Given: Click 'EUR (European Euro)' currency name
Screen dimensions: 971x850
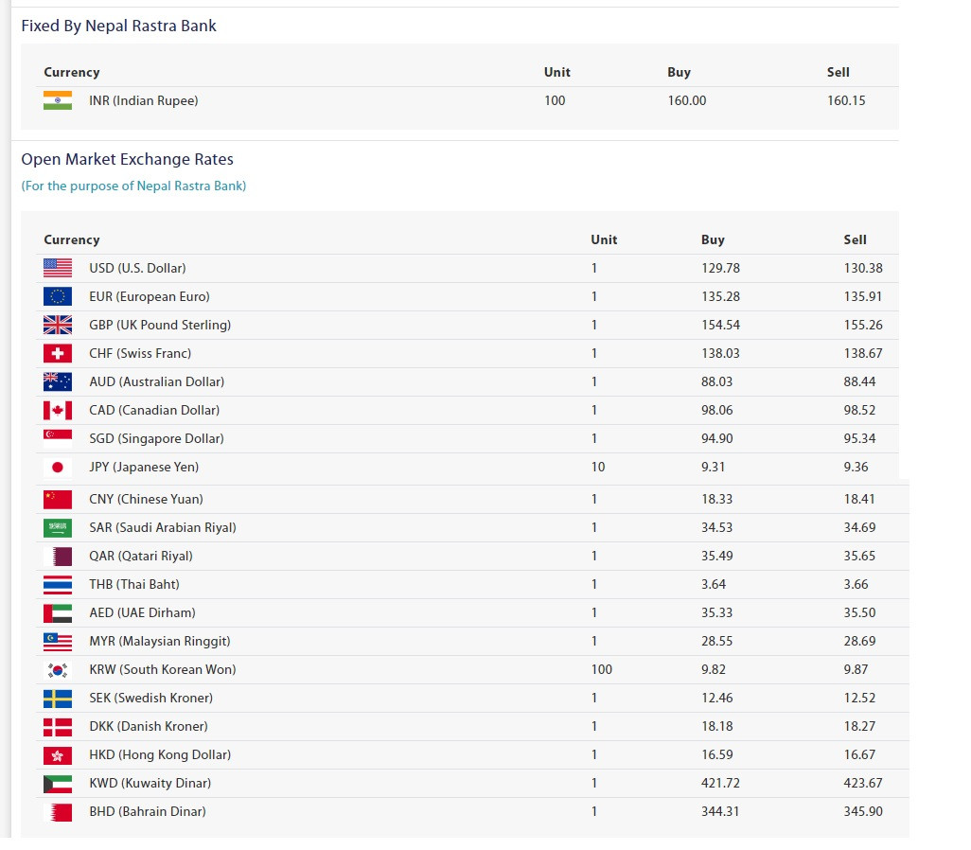Looking at the screenshot, I should (150, 297).
